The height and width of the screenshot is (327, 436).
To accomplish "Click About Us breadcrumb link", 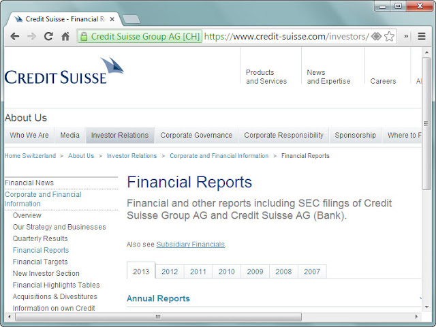I will click(81, 156).
